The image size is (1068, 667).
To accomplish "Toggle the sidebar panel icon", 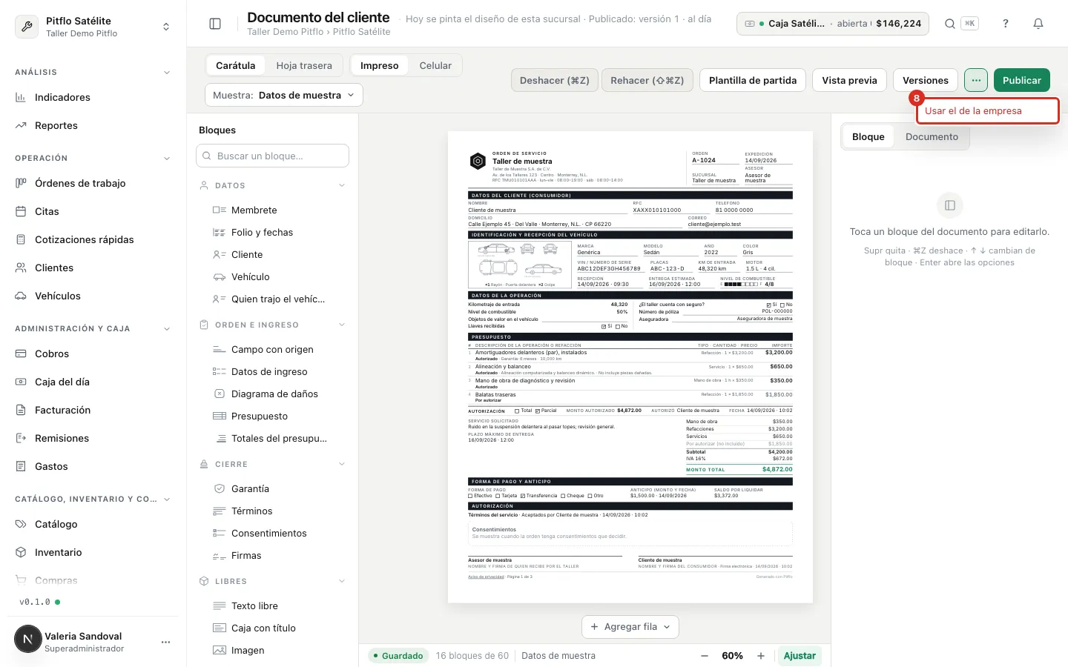I will pos(215,24).
